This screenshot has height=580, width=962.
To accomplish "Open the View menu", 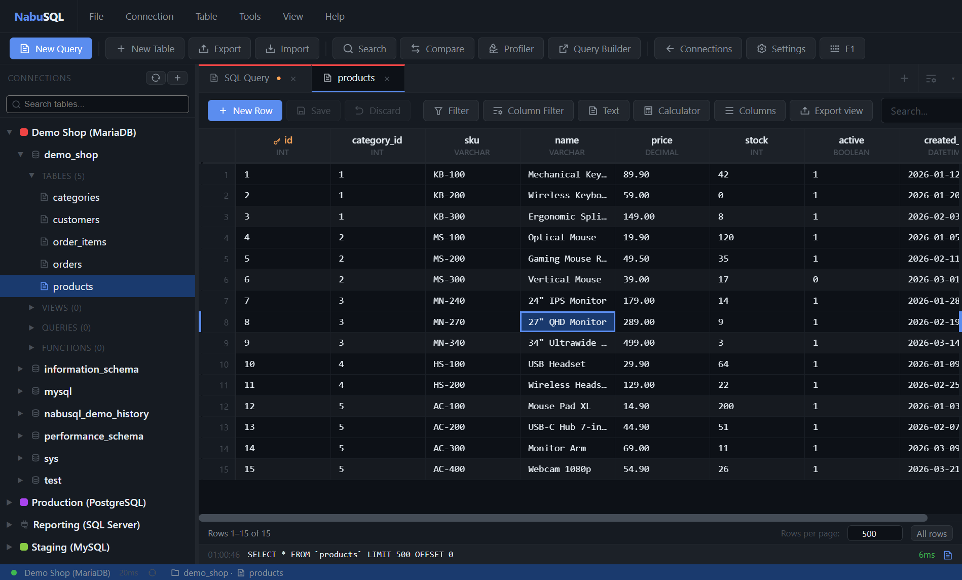I will (x=293, y=17).
